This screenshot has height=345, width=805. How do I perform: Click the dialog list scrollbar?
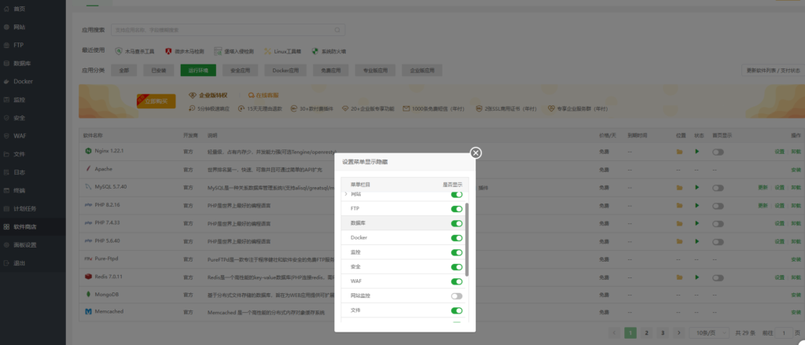pos(467,239)
